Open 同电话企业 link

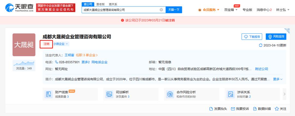(99, 62)
